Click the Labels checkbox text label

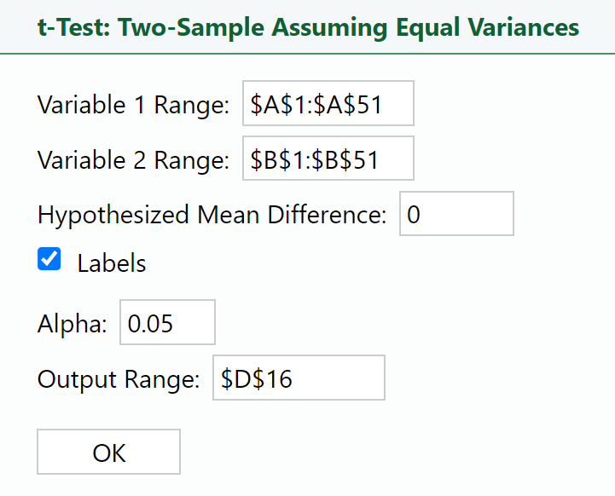click(111, 263)
